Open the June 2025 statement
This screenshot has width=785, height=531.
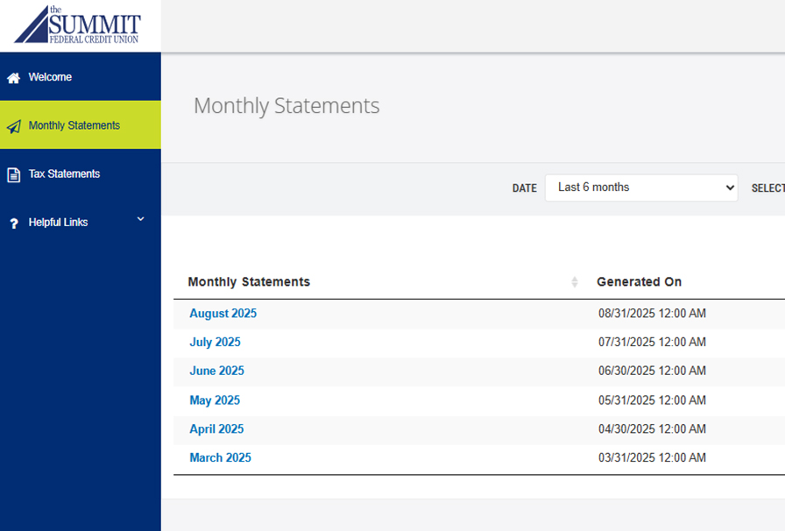coord(216,372)
